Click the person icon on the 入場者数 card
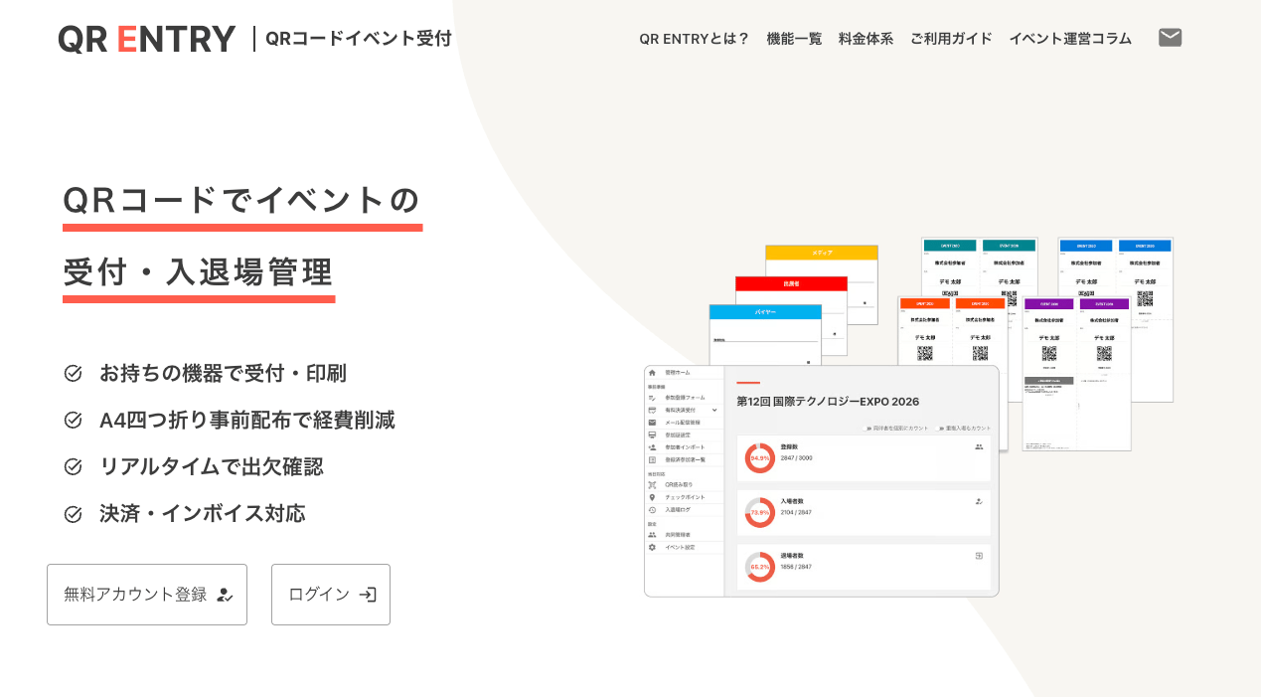 pos(979,501)
